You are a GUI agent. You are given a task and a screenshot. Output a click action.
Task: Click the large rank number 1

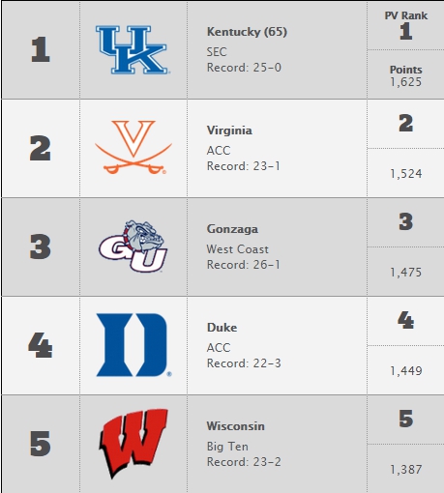coord(41,49)
